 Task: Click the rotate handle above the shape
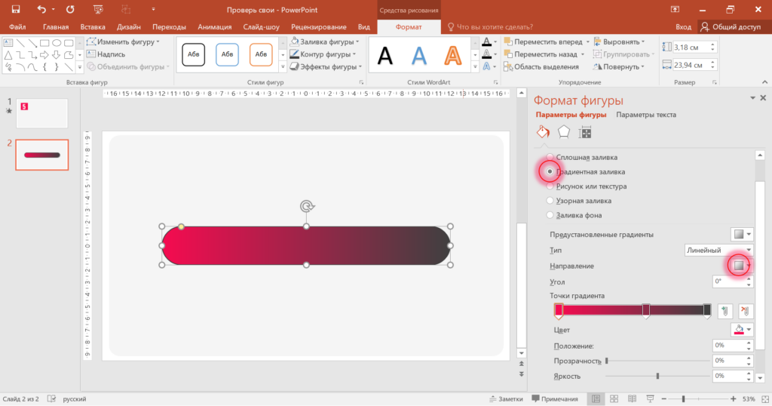pyautogui.click(x=306, y=206)
